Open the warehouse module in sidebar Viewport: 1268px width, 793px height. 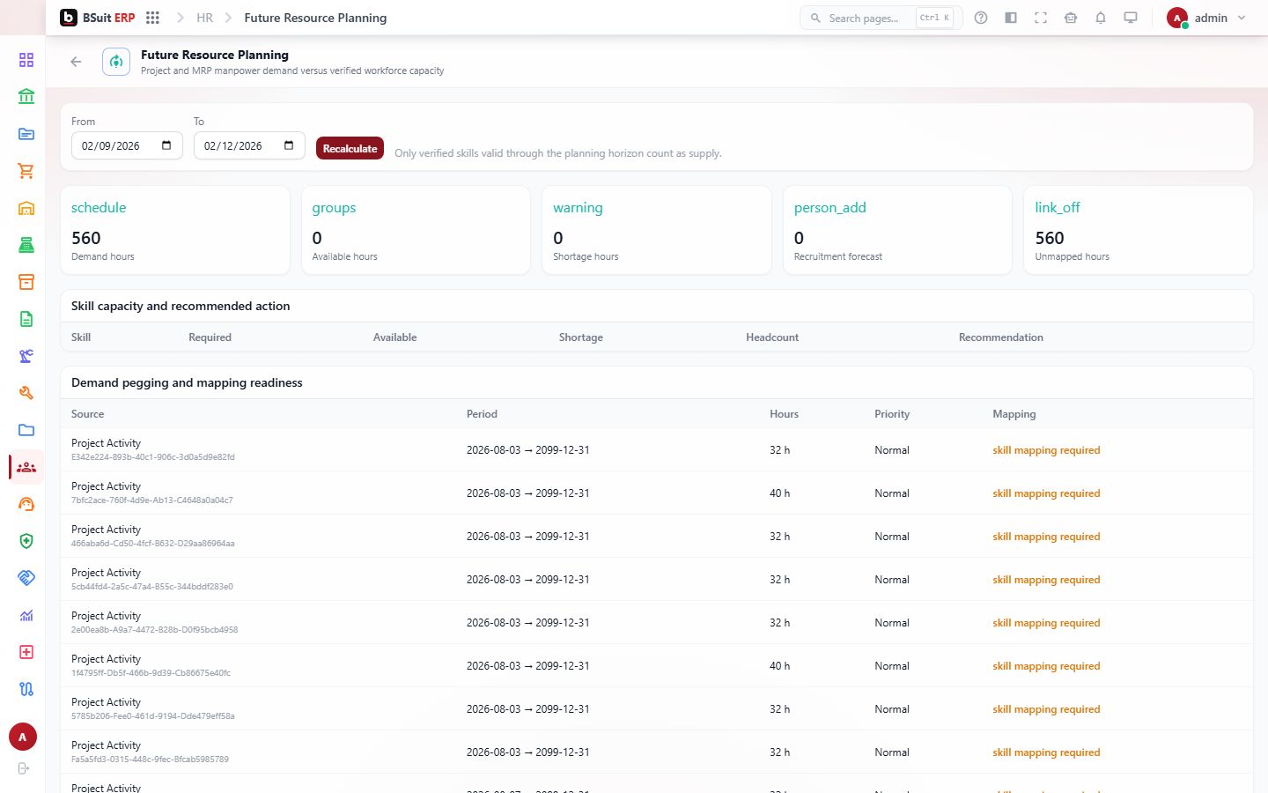coord(26,208)
